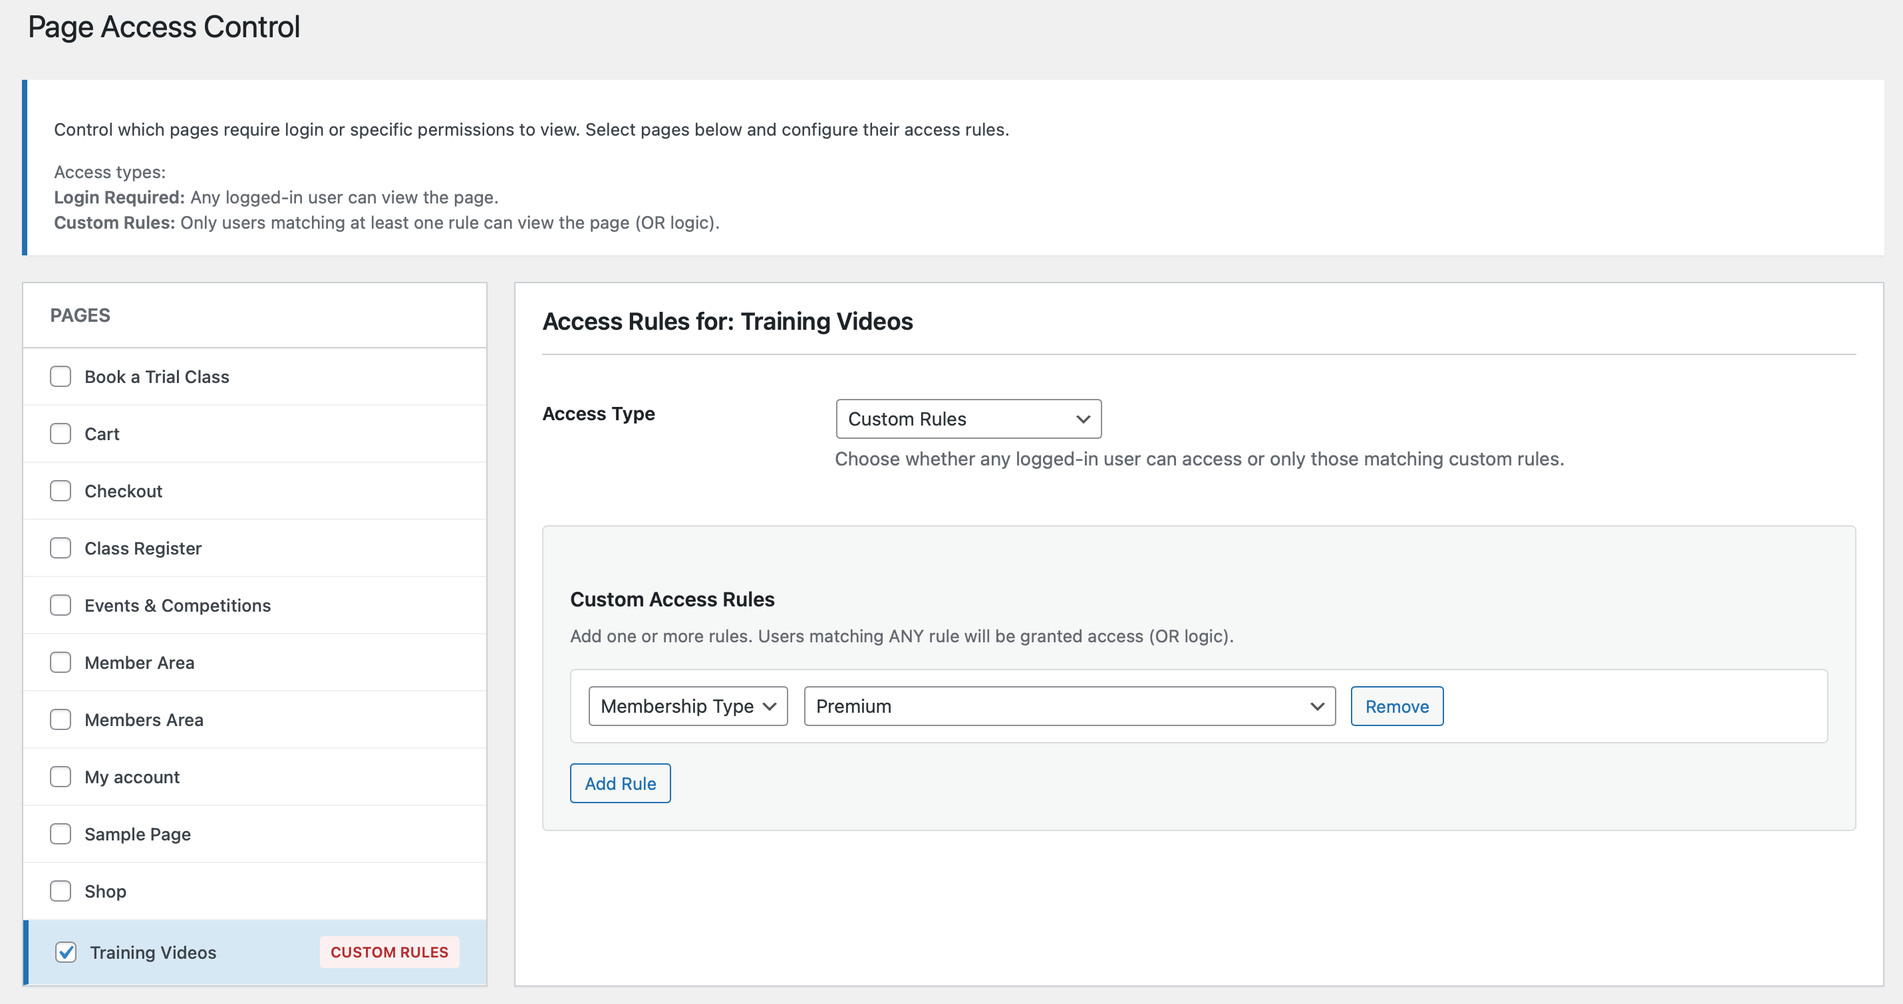This screenshot has height=1004, width=1903.
Task: Remove the Premium membership rule
Action: [1396, 705]
